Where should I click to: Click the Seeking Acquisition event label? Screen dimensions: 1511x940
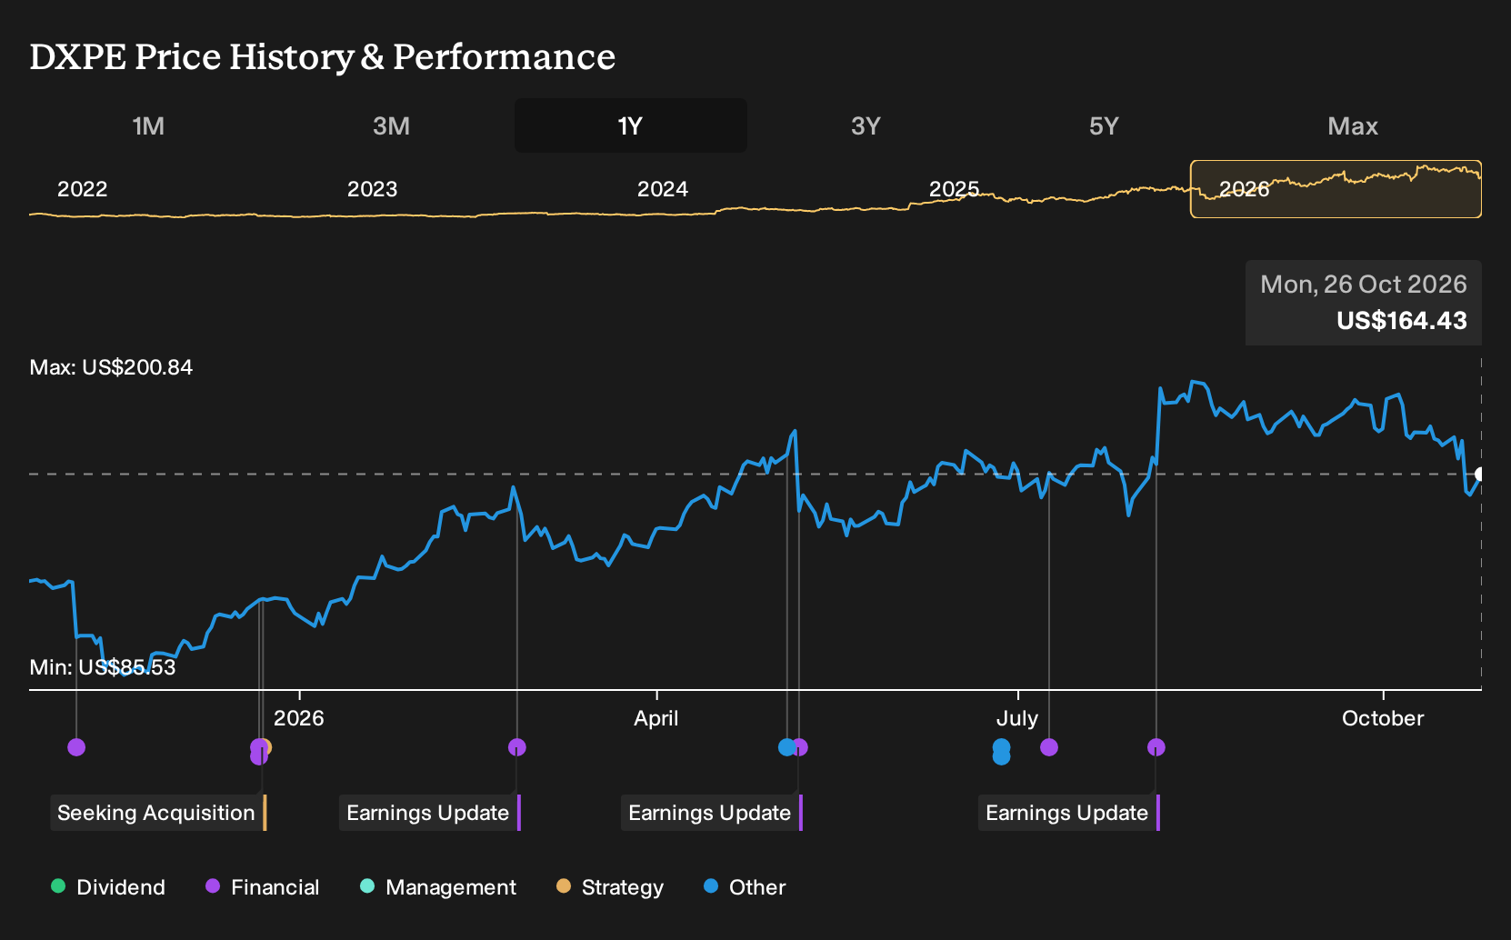click(158, 813)
